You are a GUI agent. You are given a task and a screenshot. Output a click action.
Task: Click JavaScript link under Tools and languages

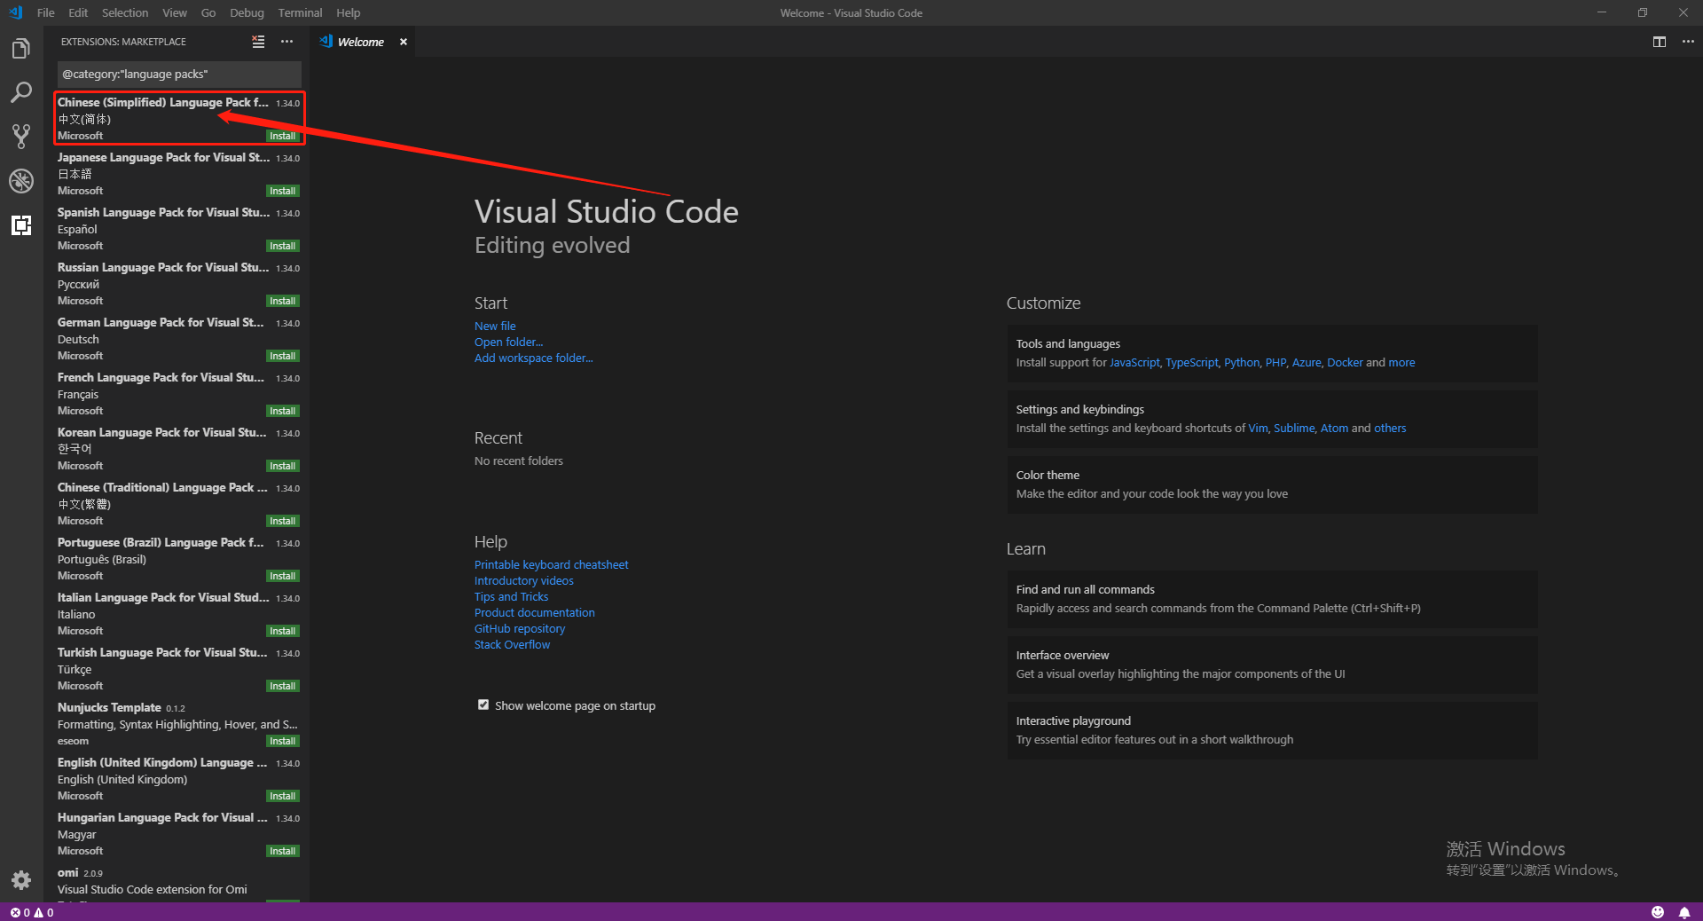click(1134, 362)
